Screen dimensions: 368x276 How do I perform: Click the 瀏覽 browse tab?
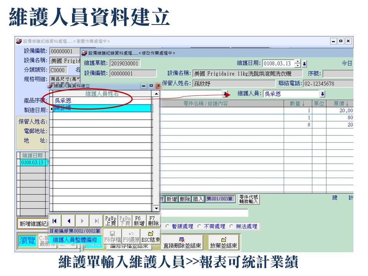[x=26, y=240]
